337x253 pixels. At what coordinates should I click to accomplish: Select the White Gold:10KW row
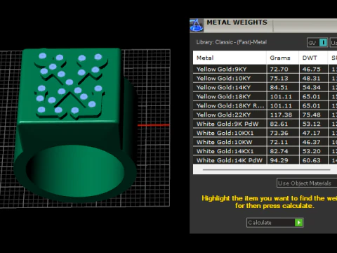click(265, 143)
